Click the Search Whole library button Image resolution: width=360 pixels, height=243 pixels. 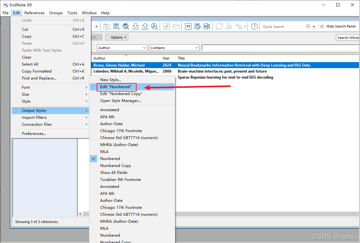pos(348,38)
